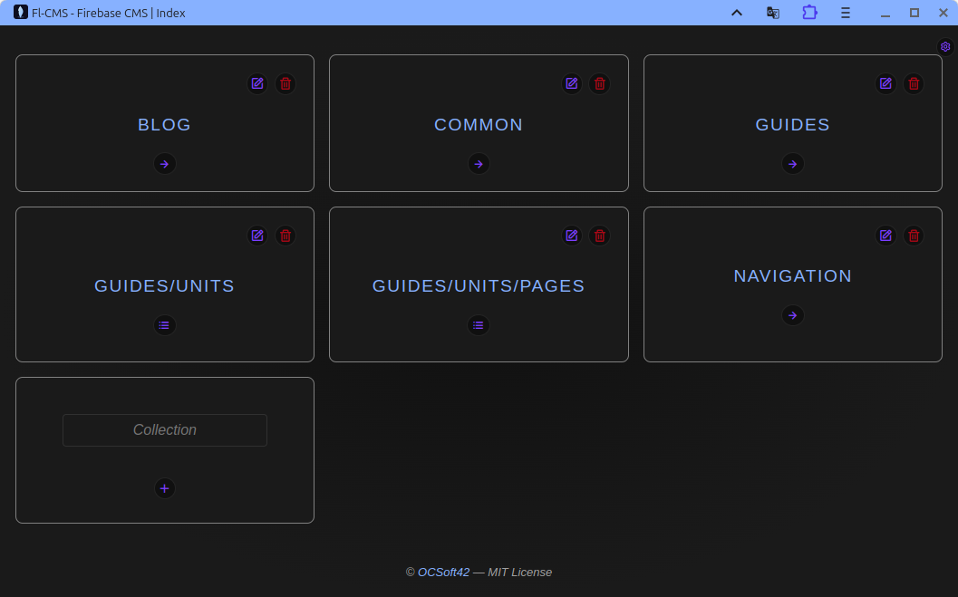Open the browser translate icon in the titlebar
This screenshot has height=597, width=958.
click(x=773, y=13)
